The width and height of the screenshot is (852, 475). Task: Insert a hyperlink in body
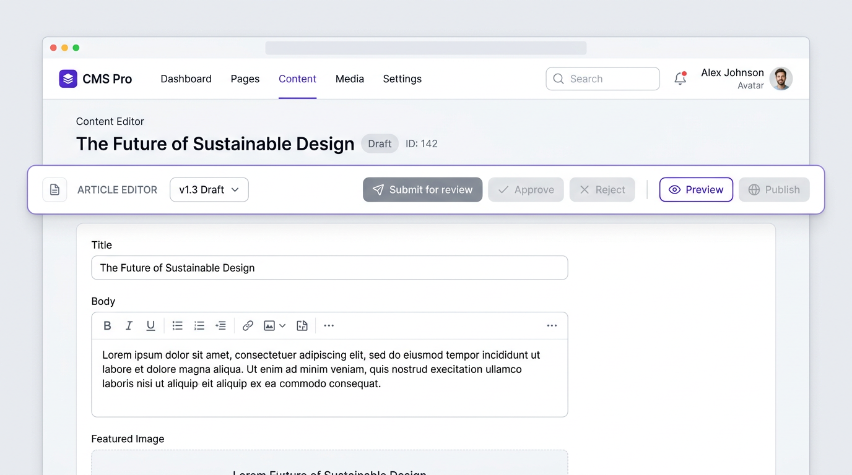(x=248, y=326)
